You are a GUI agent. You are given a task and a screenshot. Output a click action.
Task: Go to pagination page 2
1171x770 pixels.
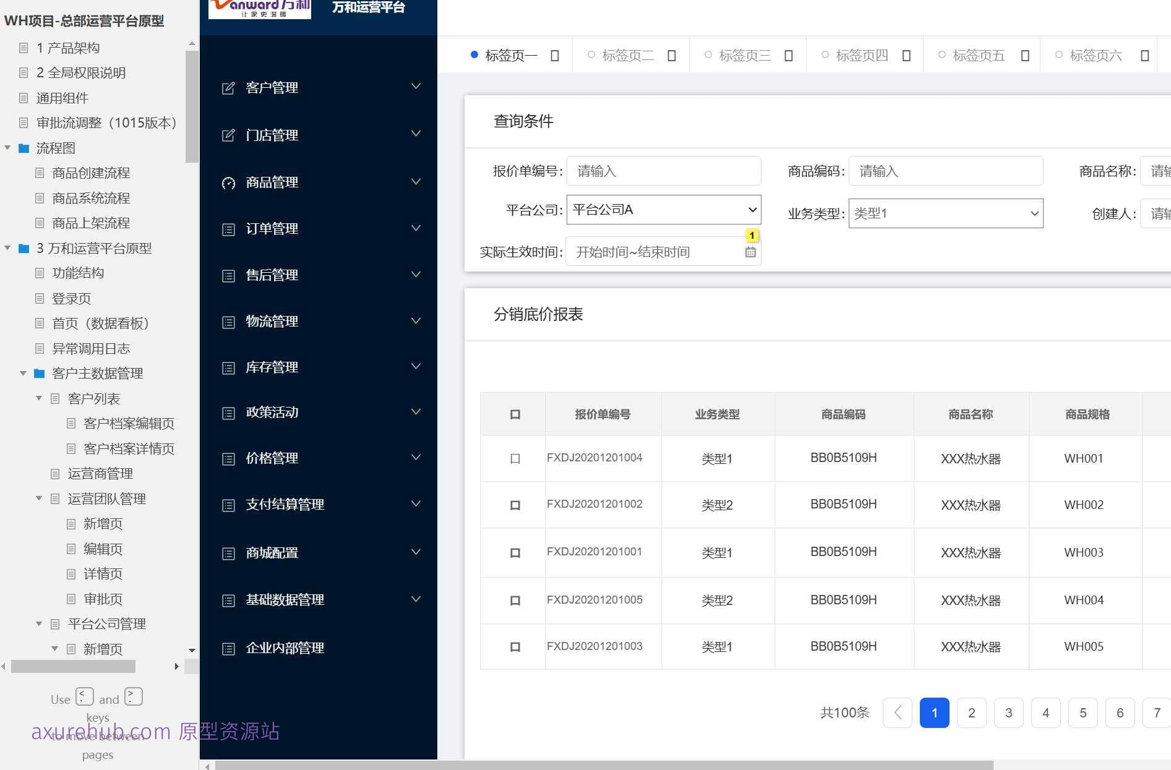971,712
